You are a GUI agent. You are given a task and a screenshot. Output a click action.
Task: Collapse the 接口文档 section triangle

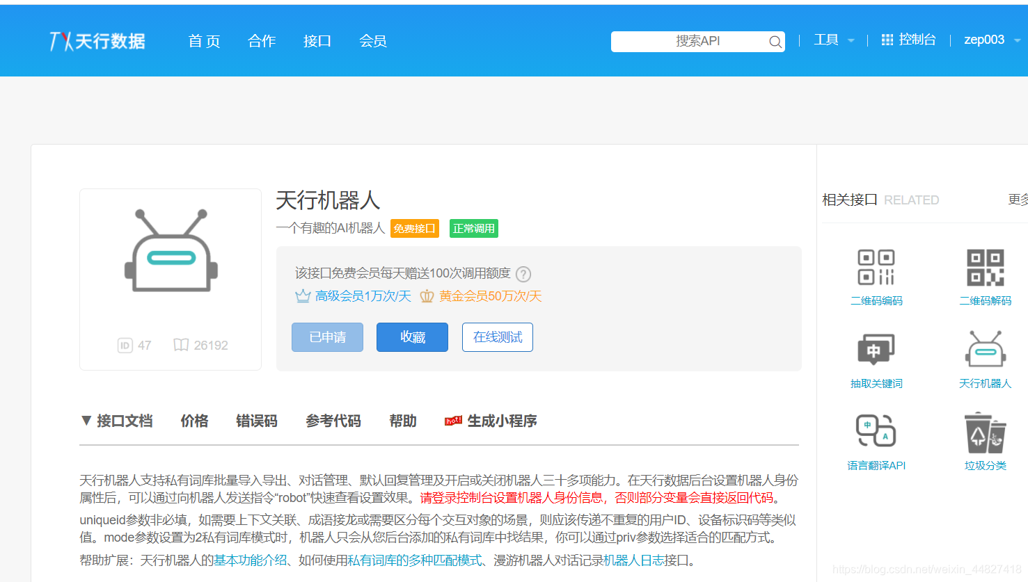click(85, 420)
